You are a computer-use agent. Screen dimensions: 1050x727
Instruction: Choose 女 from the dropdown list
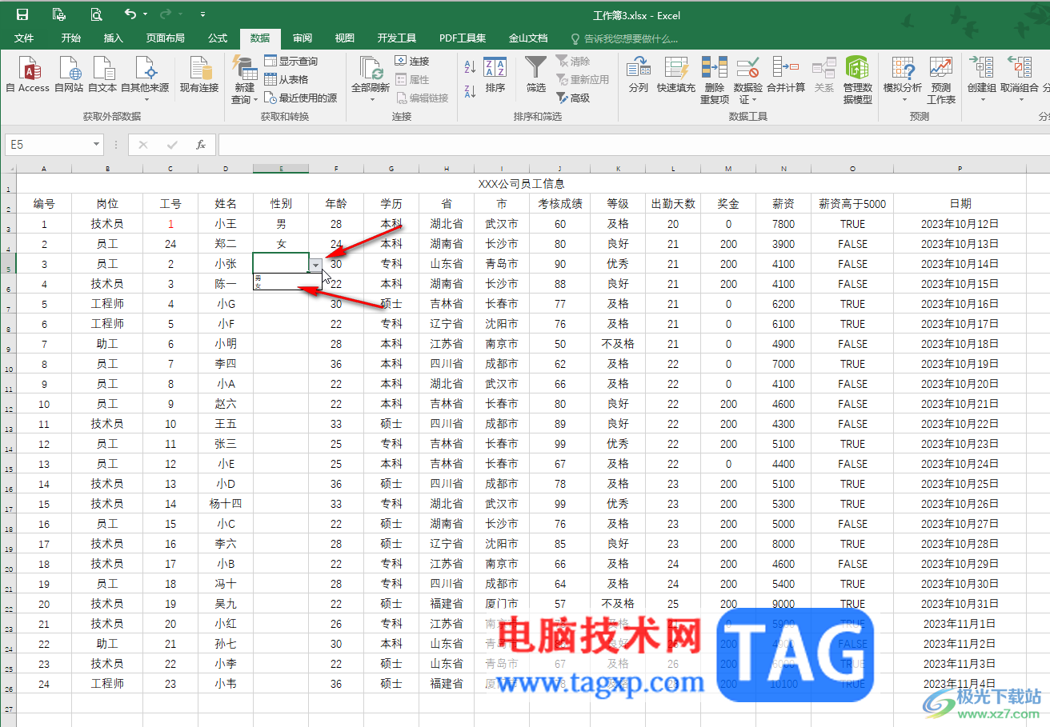pyautogui.click(x=287, y=284)
